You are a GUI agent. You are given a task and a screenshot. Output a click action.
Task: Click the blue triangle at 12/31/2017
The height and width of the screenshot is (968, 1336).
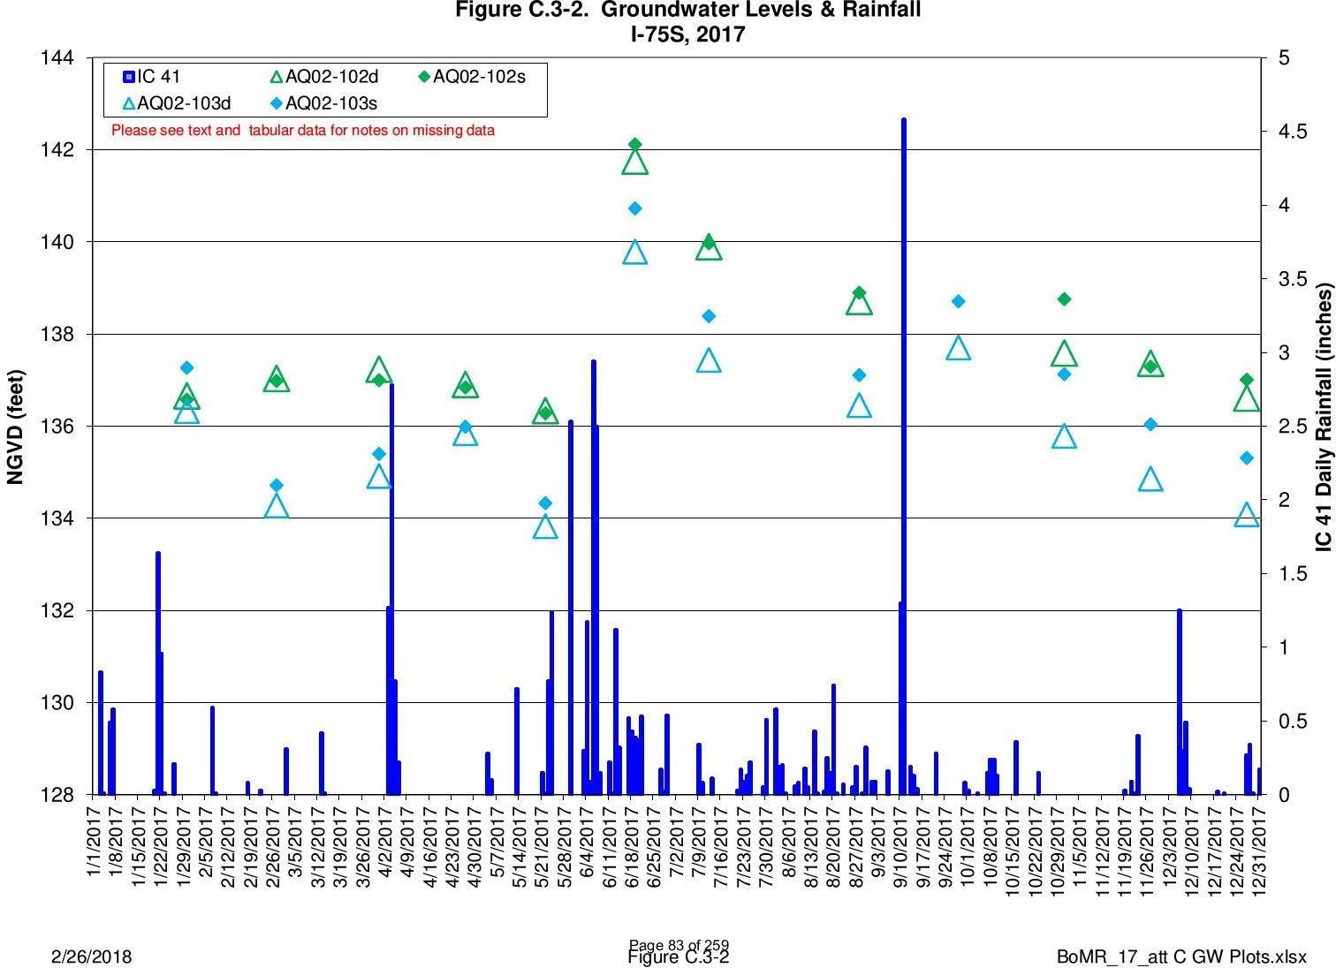1247,515
